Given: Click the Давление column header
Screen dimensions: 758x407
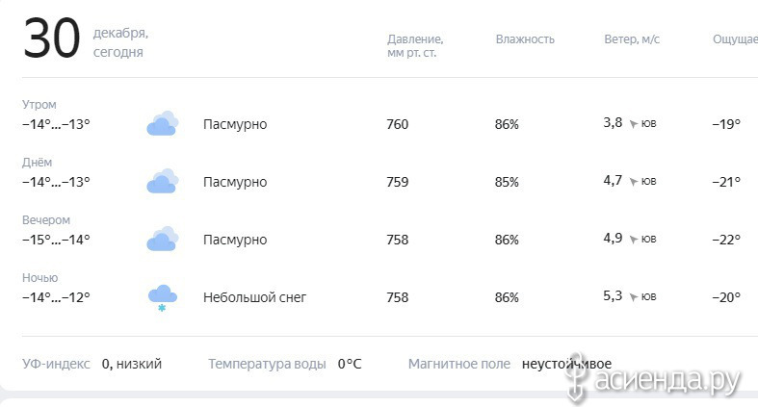Looking at the screenshot, I should click(415, 46).
